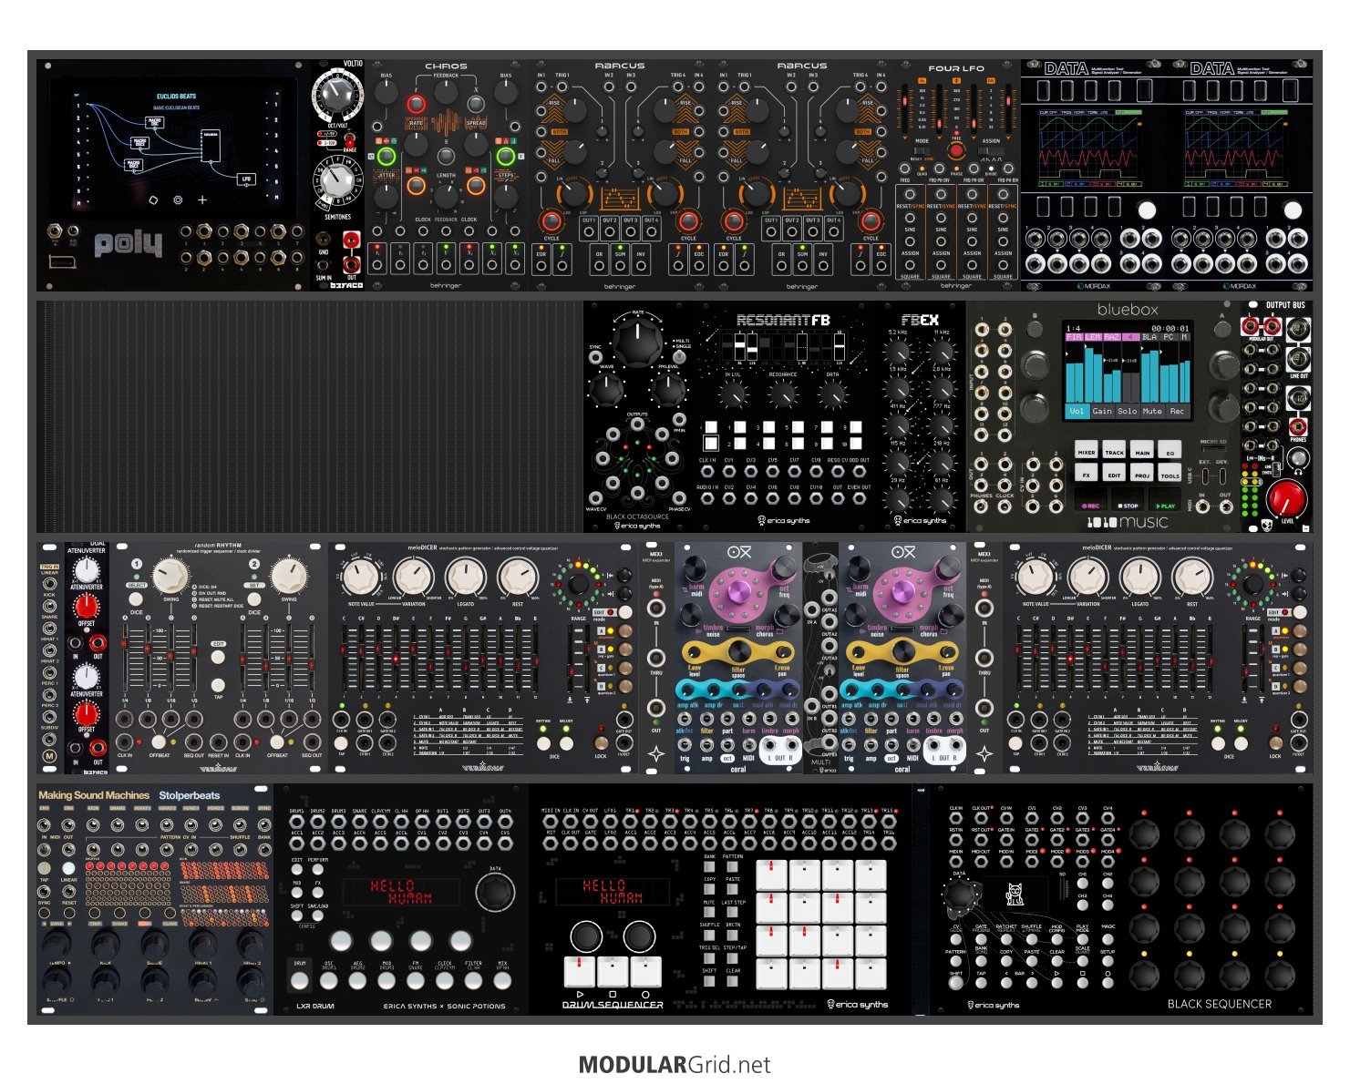Tap the plus icon on the Poly screen
Viewport: 1350px width, 1084px height.
[x=202, y=199]
